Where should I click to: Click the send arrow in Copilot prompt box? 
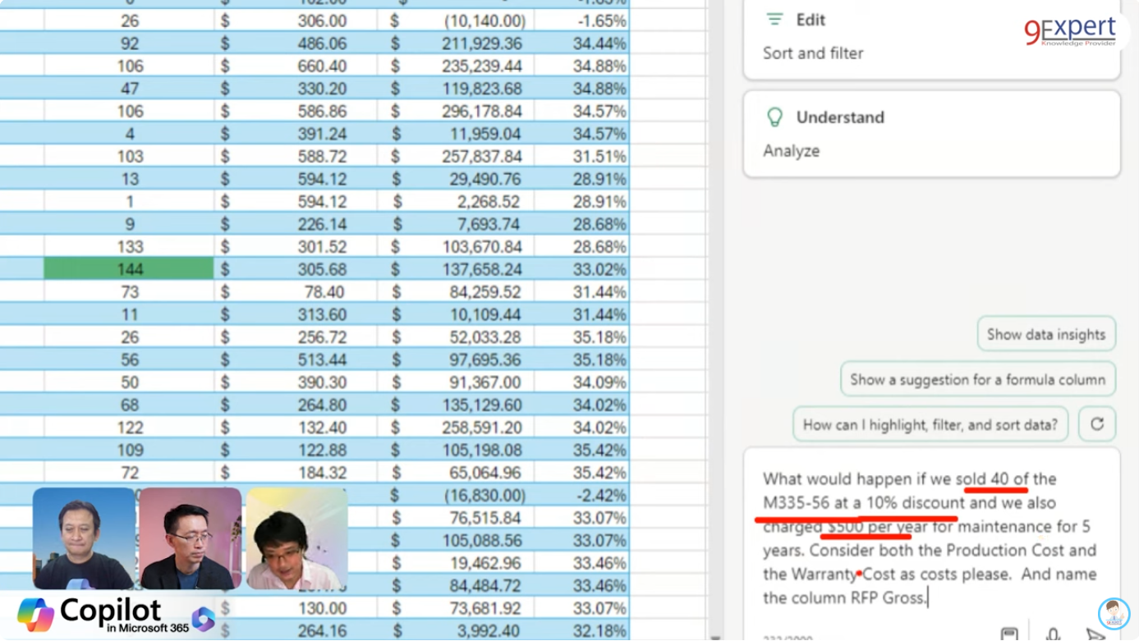pyautogui.click(x=1095, y=634)
